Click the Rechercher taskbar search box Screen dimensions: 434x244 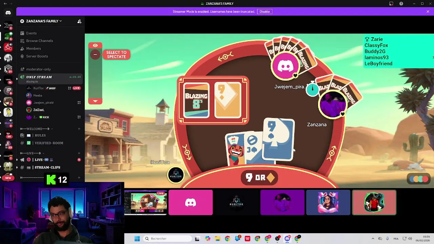tap(168, 239)
